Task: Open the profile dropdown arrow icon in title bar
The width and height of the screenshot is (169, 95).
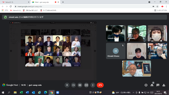Action: pos(149,2)
